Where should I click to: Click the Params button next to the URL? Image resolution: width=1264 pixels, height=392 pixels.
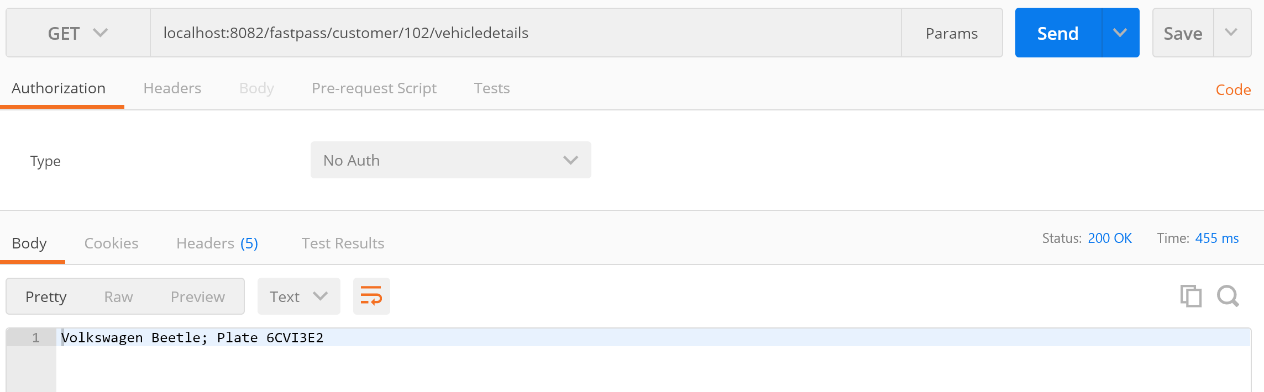(x=952, y=33)
